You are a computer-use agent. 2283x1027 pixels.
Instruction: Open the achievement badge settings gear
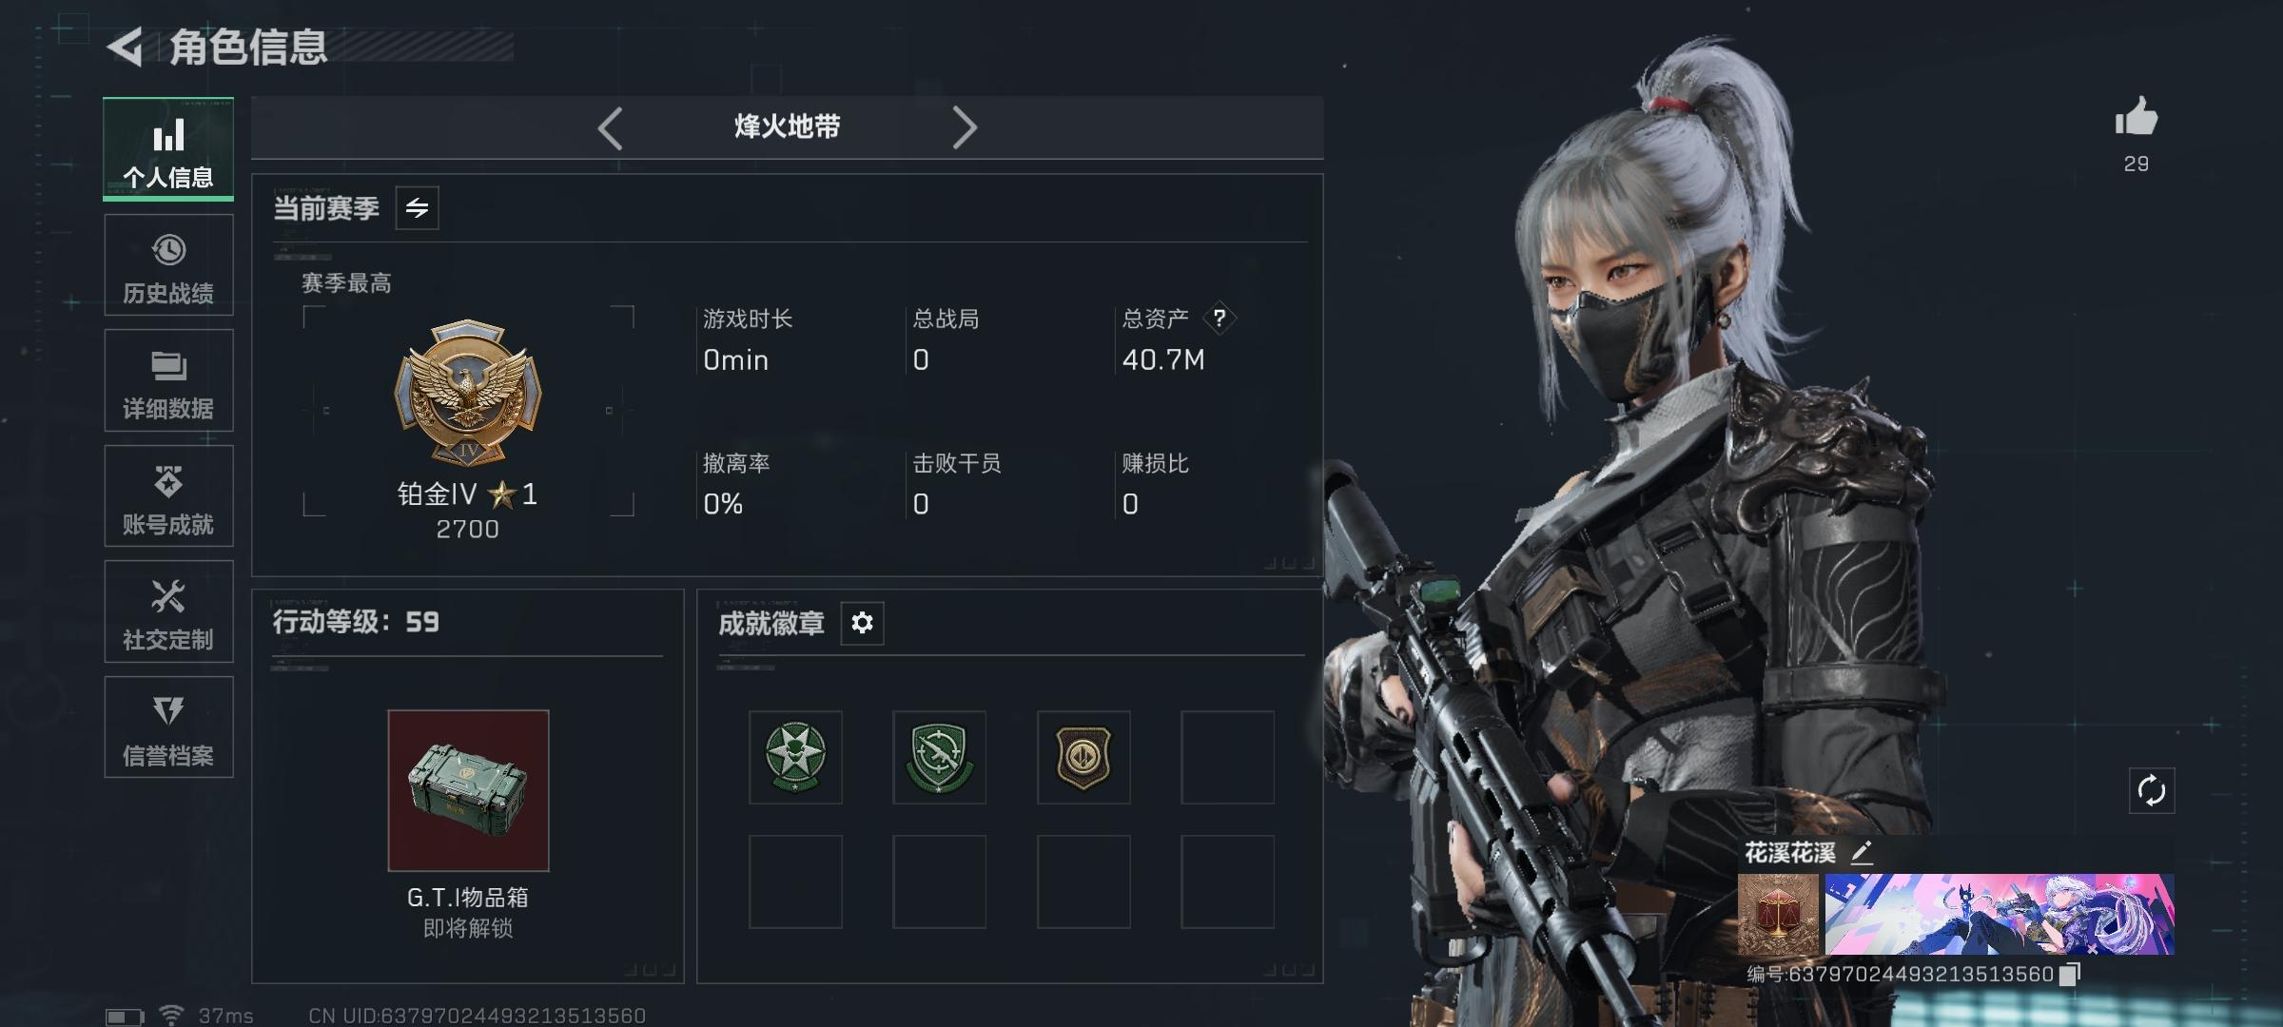(x=862, y=623)
